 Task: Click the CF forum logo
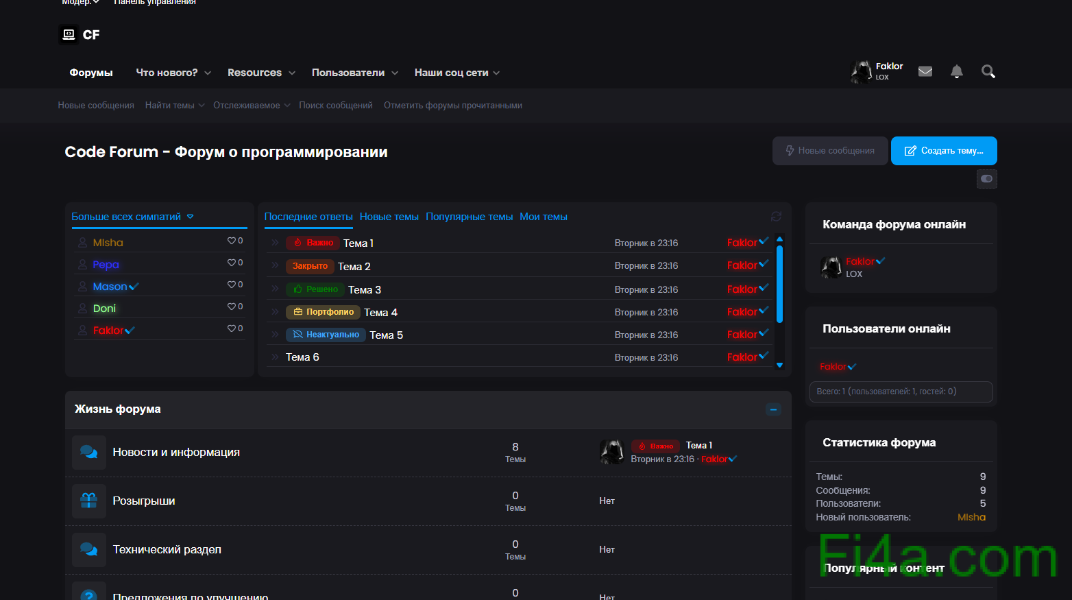click(80, 34)
